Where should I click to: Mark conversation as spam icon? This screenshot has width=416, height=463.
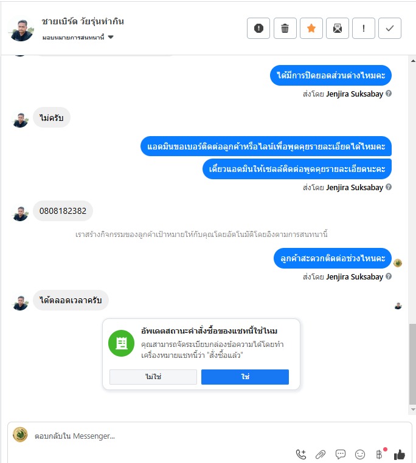[x=258, y=29]
